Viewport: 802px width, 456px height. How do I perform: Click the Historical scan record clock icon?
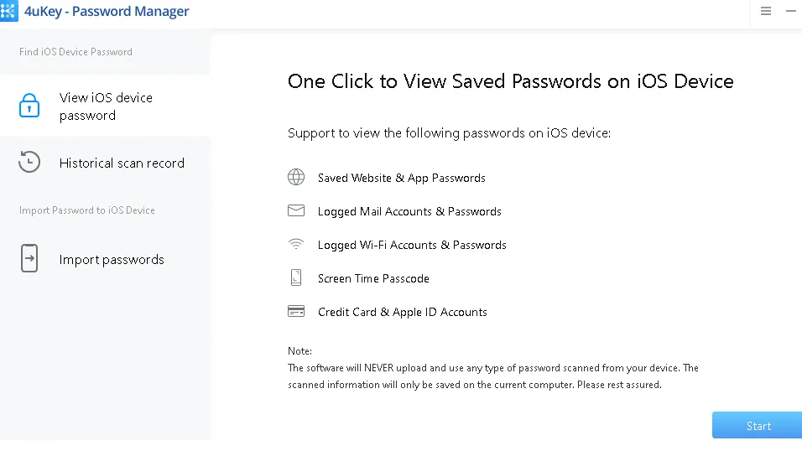[x=29, y=163]
